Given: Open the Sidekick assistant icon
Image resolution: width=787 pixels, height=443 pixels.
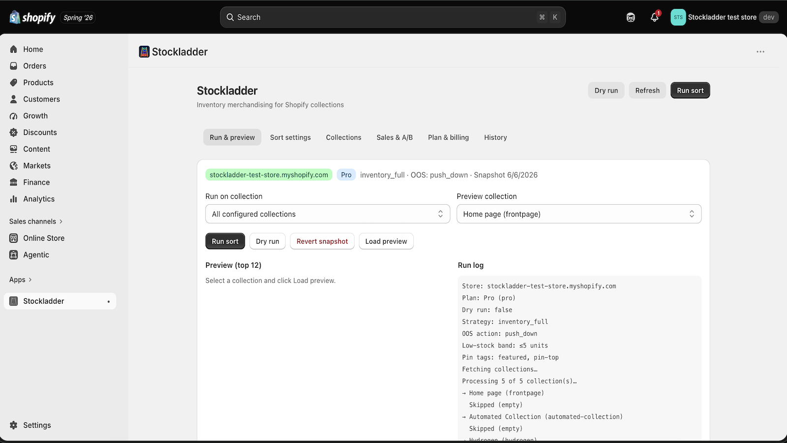Looking at the screenshot, I should 631,17.
